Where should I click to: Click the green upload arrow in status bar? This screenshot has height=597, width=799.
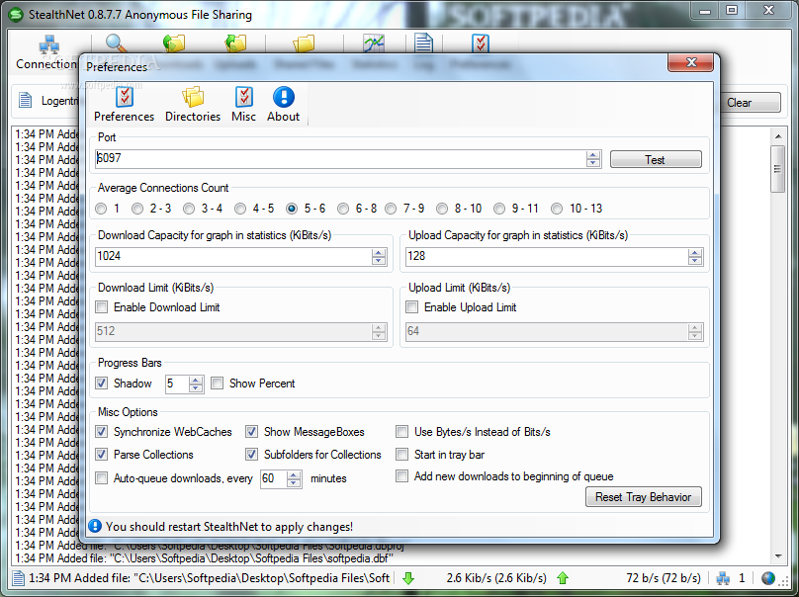563,578
